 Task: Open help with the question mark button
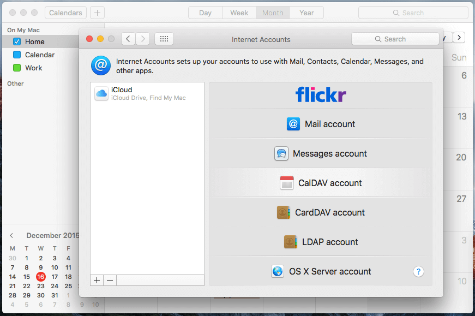418,271
